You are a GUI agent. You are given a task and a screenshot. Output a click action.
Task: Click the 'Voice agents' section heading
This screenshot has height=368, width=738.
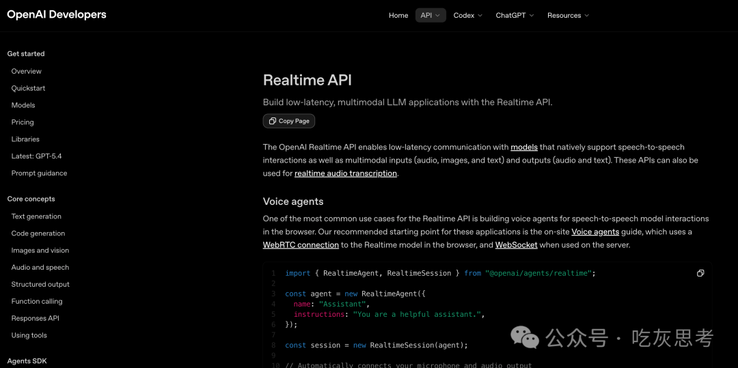pyautogui.click(x=293, y=201)
